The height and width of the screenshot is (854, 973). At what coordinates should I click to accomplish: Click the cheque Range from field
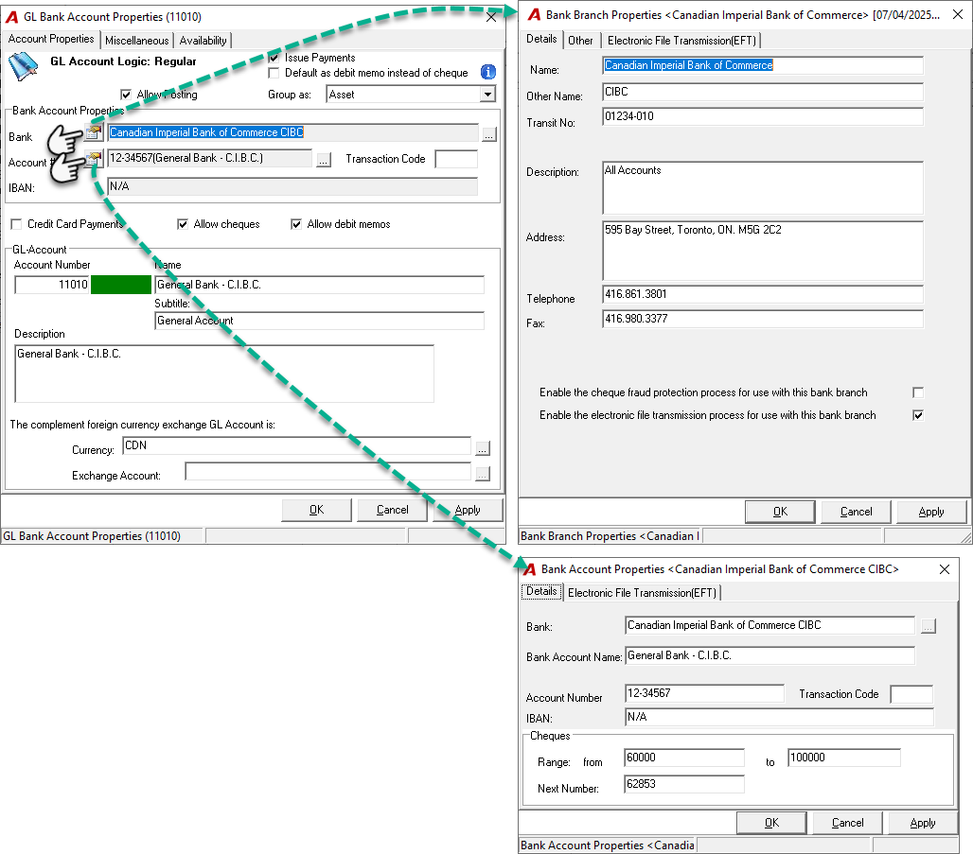point(683,758)
